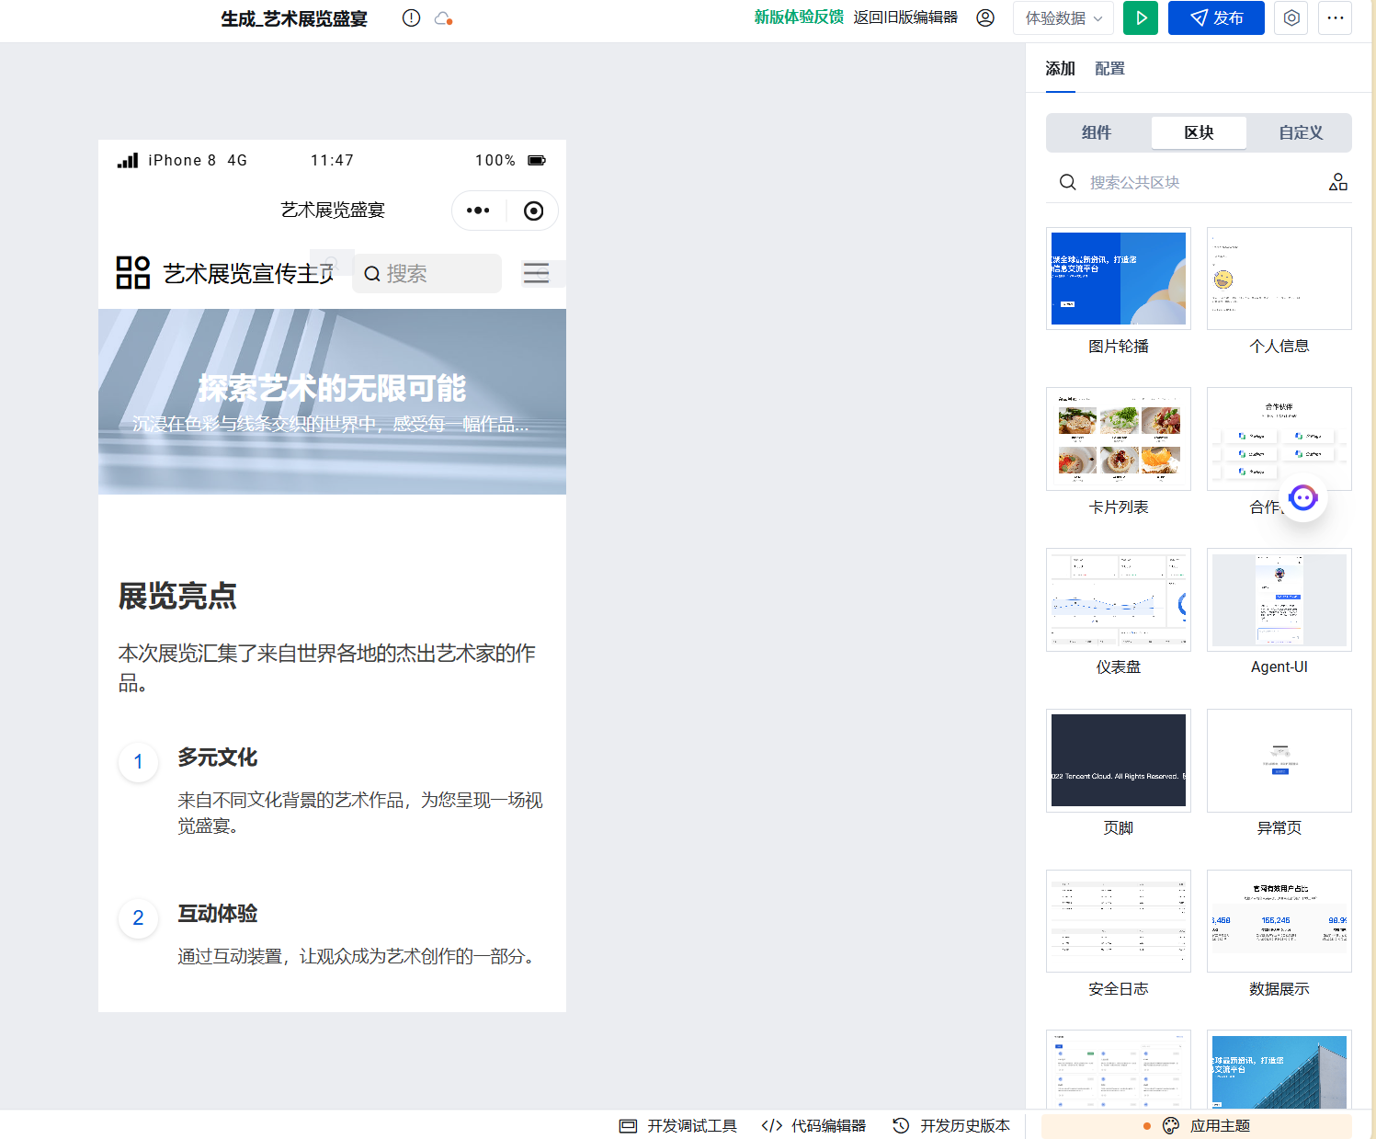
Task: Switch to the 配置 tab
Action: point(1109,69)
